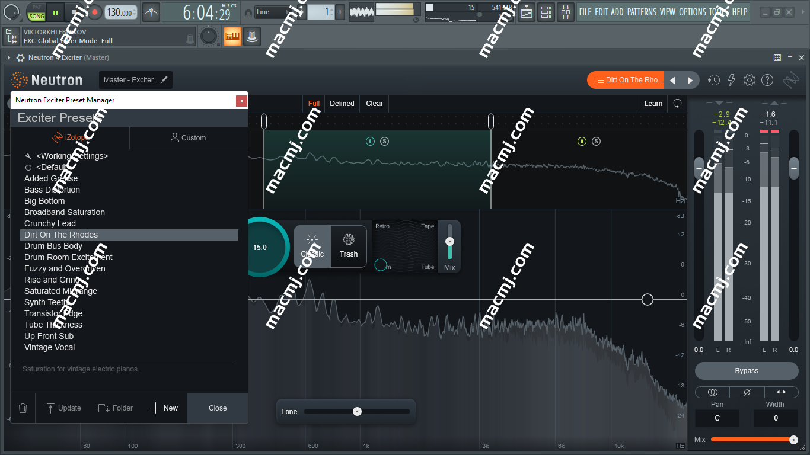Go to next preset arrow
810x455 pixels.
[x=690, y=80]
